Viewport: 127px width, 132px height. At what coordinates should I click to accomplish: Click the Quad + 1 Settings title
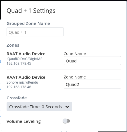click(31, 11)
